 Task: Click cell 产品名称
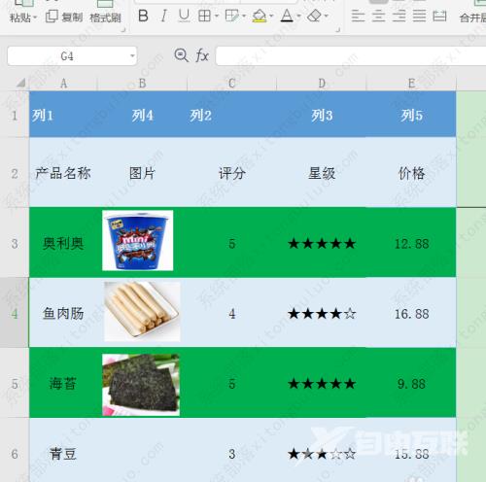click(63, 173)
